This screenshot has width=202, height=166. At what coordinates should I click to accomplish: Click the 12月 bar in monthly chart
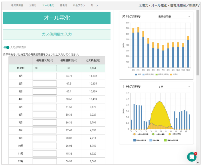tap(188, 52)
